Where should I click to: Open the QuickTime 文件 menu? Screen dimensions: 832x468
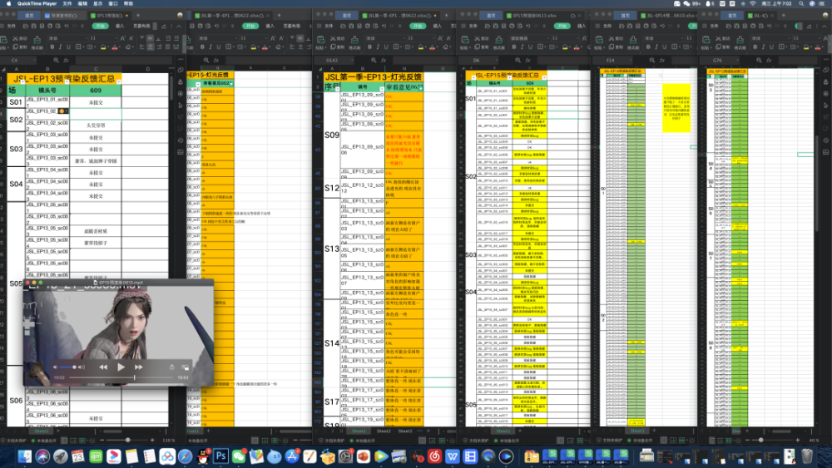67,3
